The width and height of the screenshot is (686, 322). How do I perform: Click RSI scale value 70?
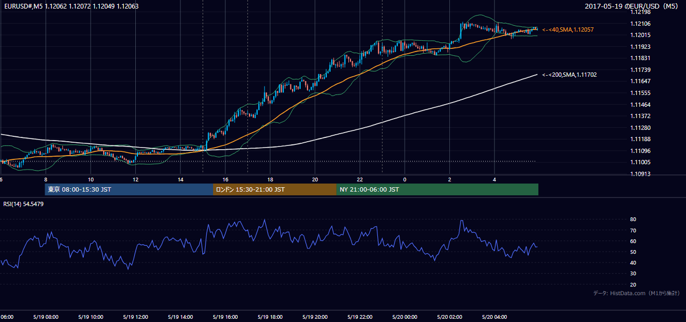point(633,230)
